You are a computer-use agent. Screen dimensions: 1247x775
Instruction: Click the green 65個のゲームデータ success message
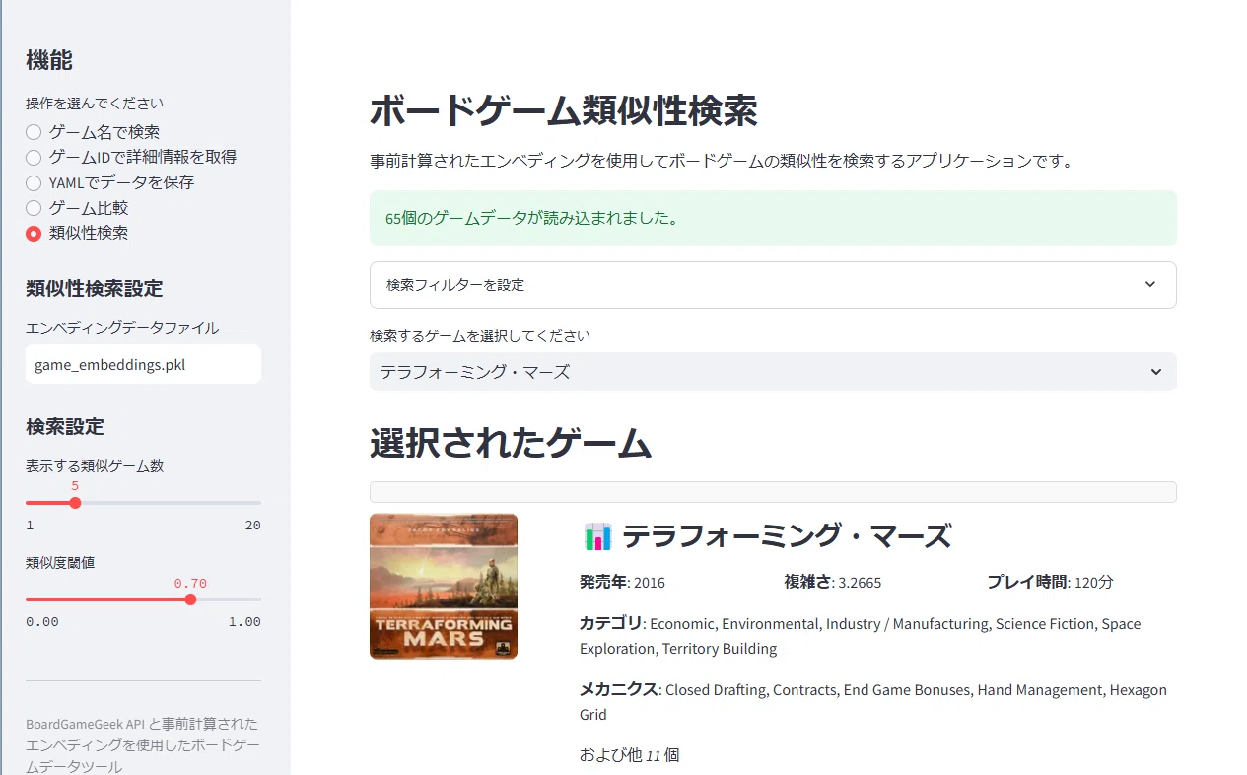click(x=773, y=218)
